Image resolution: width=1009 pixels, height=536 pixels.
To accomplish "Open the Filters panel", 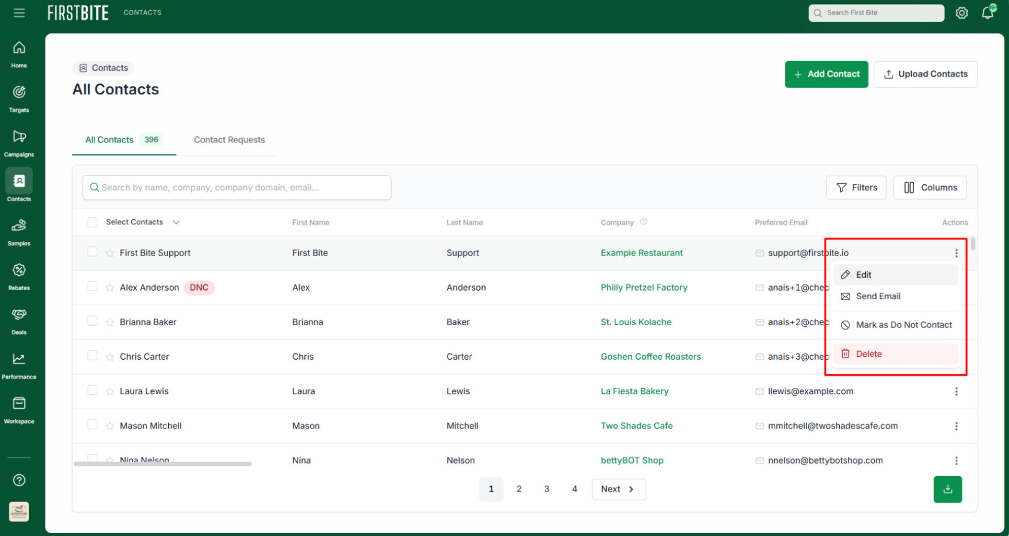I will pos(856,187).
